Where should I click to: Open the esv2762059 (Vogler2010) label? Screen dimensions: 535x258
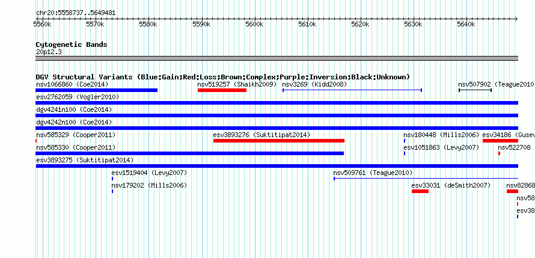point(78,97)
